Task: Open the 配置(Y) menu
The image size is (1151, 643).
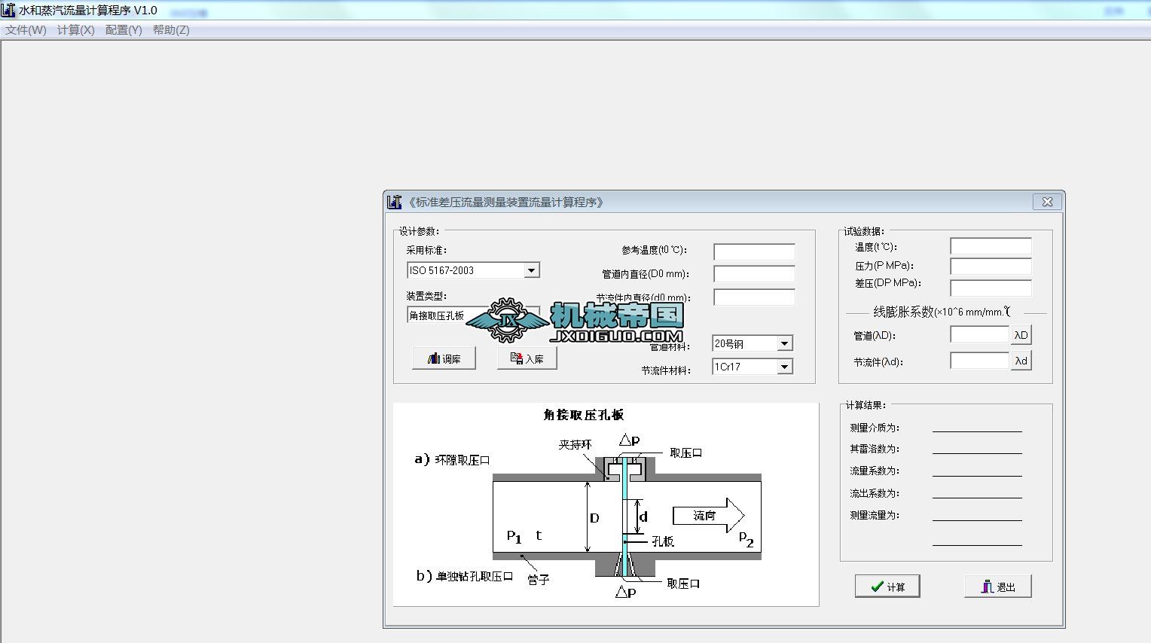Action: point(122,30)
